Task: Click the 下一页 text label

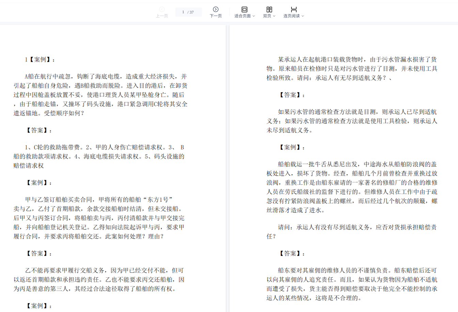Action: pos(216,16)
